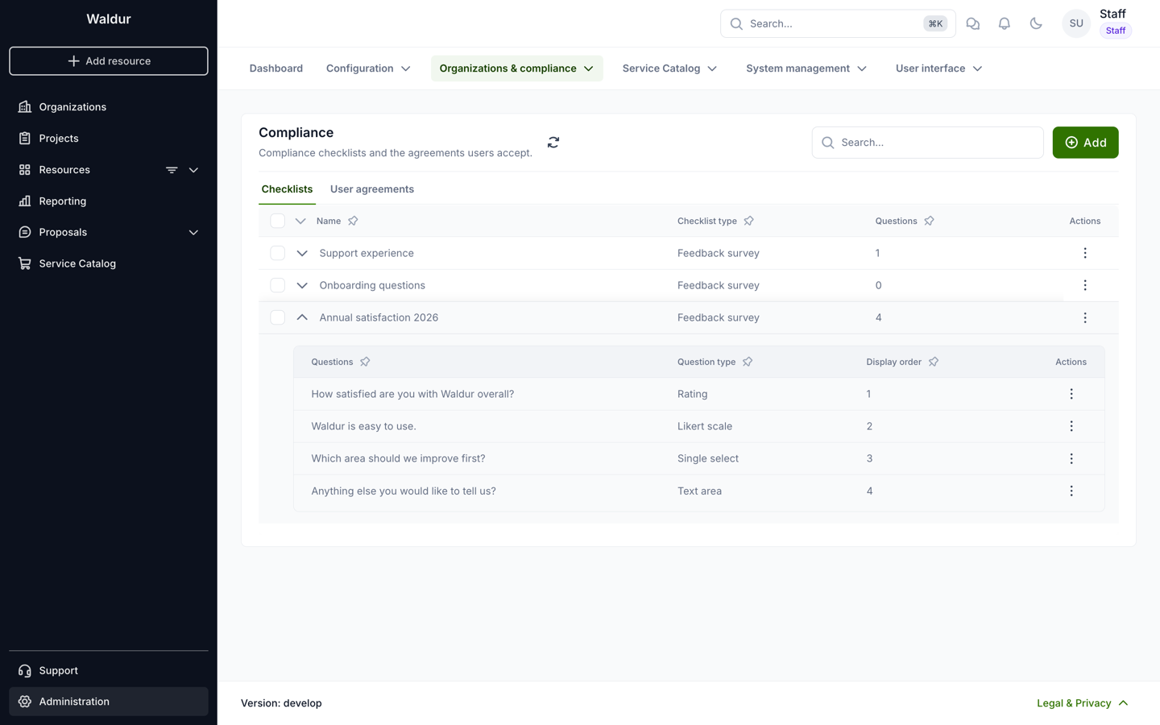Screen dimensions: 1160x725
Task: Check the Onboarding questions row checkbox
Action: point(277,285)
